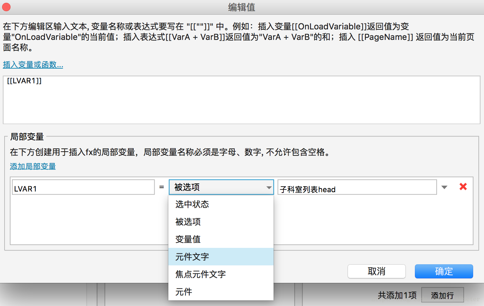Click the 共添加1项 text in background

click(397, 295)
